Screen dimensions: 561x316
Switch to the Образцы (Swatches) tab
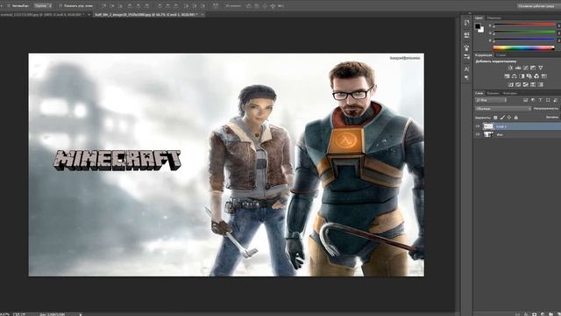coord(494,18)
